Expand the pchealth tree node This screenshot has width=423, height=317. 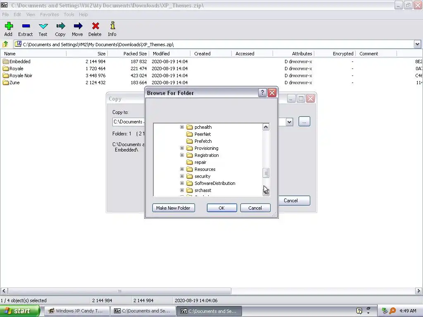pos(182,127)
